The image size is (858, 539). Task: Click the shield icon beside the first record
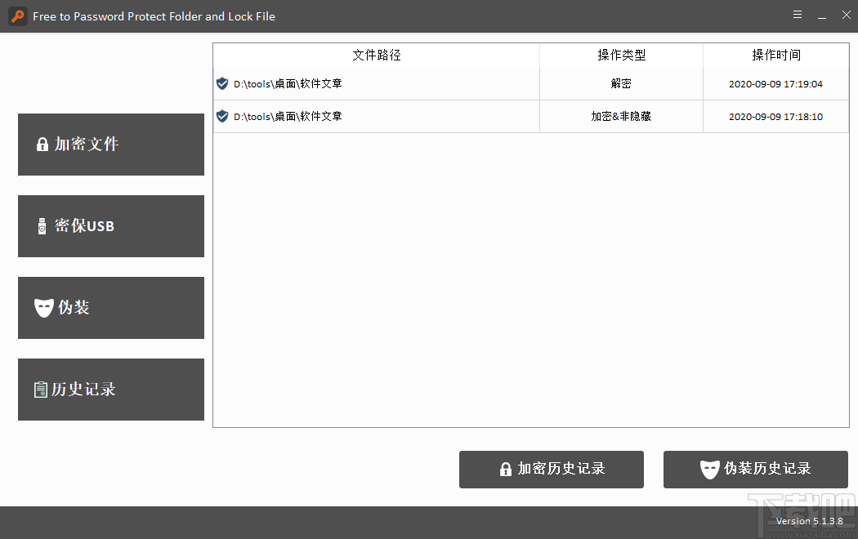tap(221, 83)
